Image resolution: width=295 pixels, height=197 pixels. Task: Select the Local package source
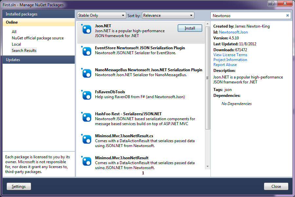click(16, 44)
